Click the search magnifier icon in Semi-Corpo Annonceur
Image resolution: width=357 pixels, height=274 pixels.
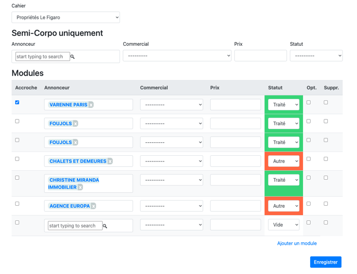(x=73, y=57)
